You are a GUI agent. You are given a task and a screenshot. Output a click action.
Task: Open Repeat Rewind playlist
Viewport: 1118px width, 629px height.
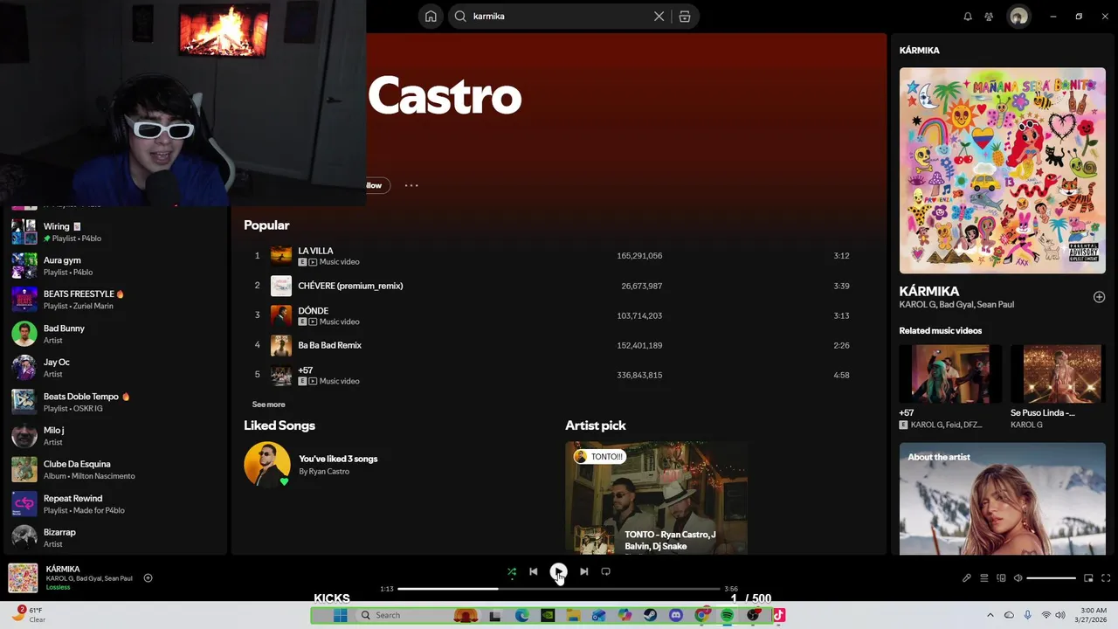tap(114, 504)
